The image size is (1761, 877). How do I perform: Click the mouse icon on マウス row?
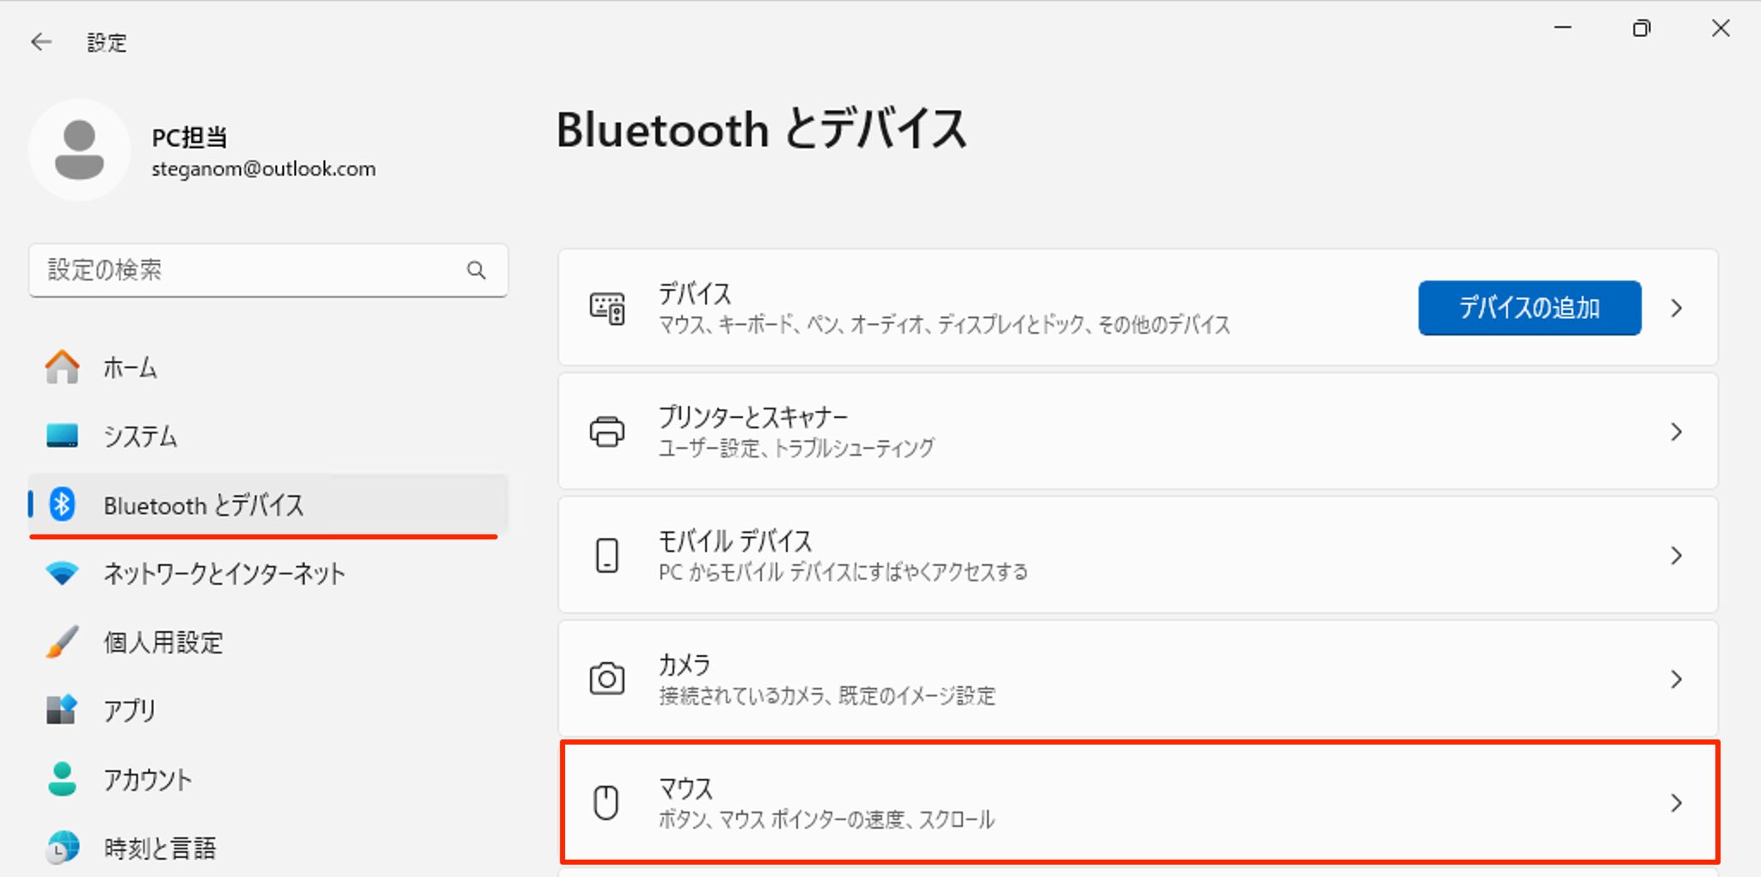(x=608, y=801)
